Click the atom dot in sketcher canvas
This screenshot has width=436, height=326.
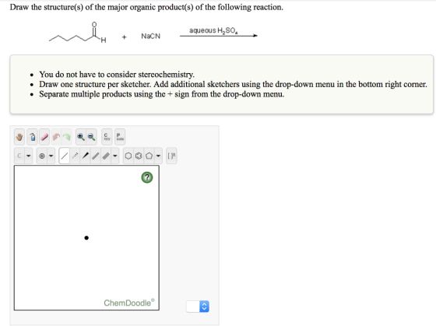tap(86, 237)
